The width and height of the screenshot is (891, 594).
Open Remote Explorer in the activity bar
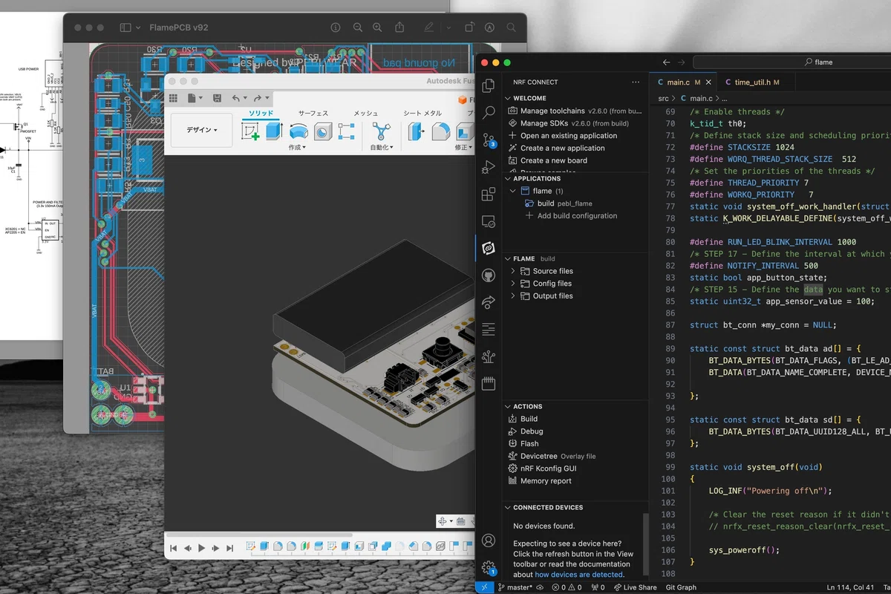click(x=488, y=221)
